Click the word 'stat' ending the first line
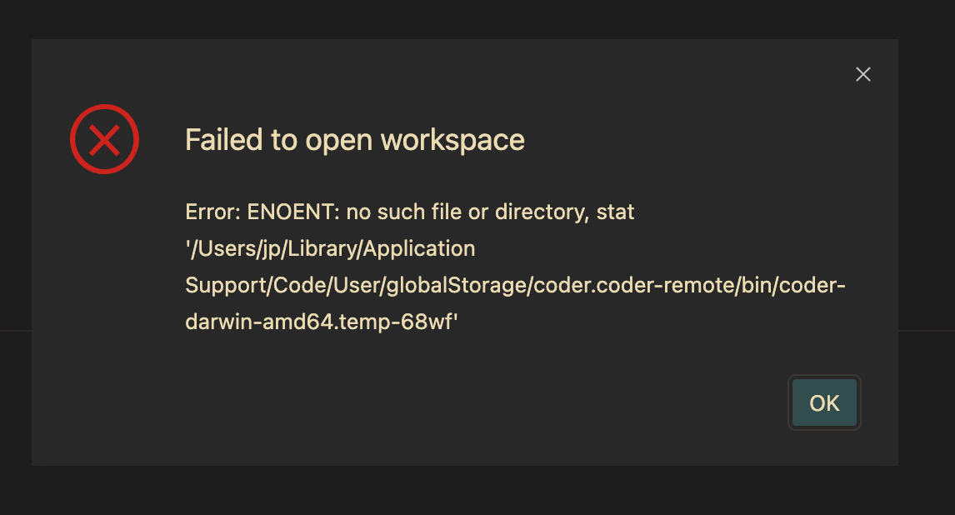The image size is (955, 515). point(615,212)
